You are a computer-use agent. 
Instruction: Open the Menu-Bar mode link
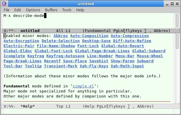pos(125,56)
